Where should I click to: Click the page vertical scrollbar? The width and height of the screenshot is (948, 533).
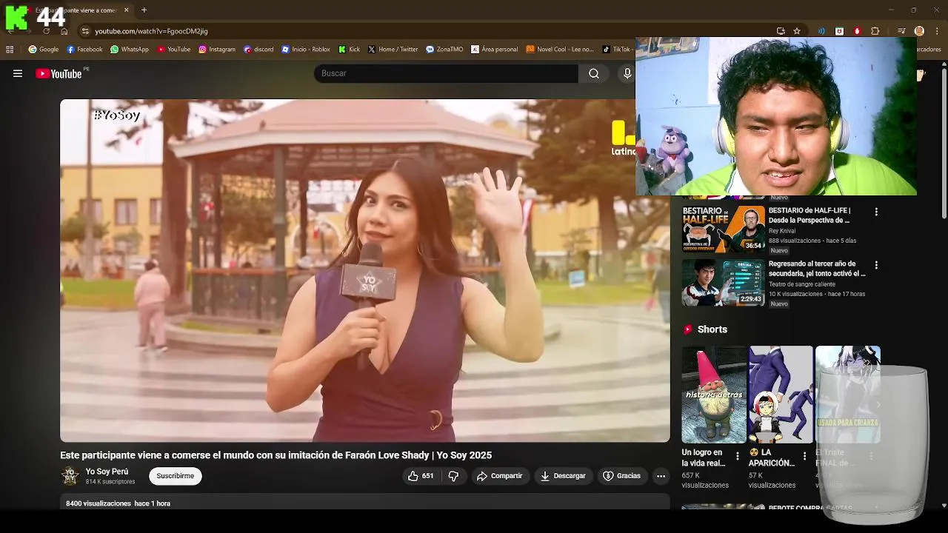[x=944, y=144]
